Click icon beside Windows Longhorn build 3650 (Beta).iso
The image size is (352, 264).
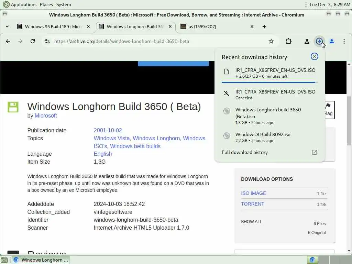[x=227, y=111]
